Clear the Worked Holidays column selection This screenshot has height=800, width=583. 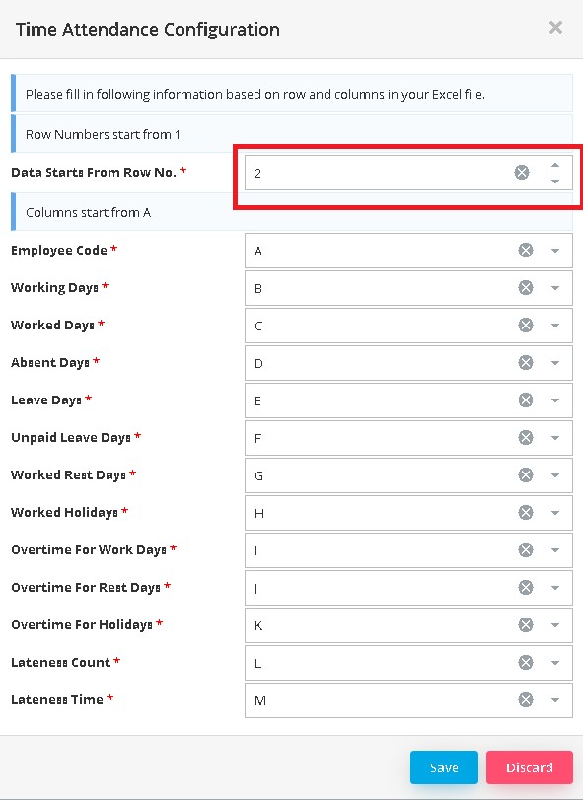(x=526, y=512)
